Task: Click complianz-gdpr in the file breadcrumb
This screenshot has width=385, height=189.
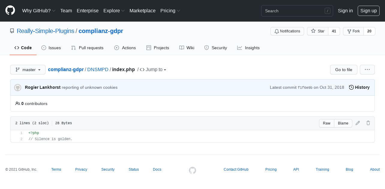Action: click(x=66, y=69)
